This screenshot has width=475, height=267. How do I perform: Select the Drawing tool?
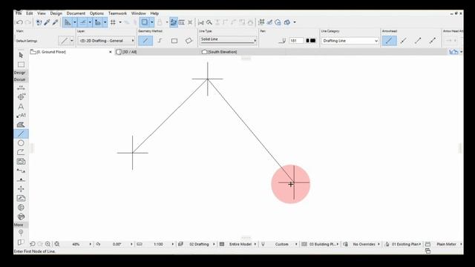21,162
